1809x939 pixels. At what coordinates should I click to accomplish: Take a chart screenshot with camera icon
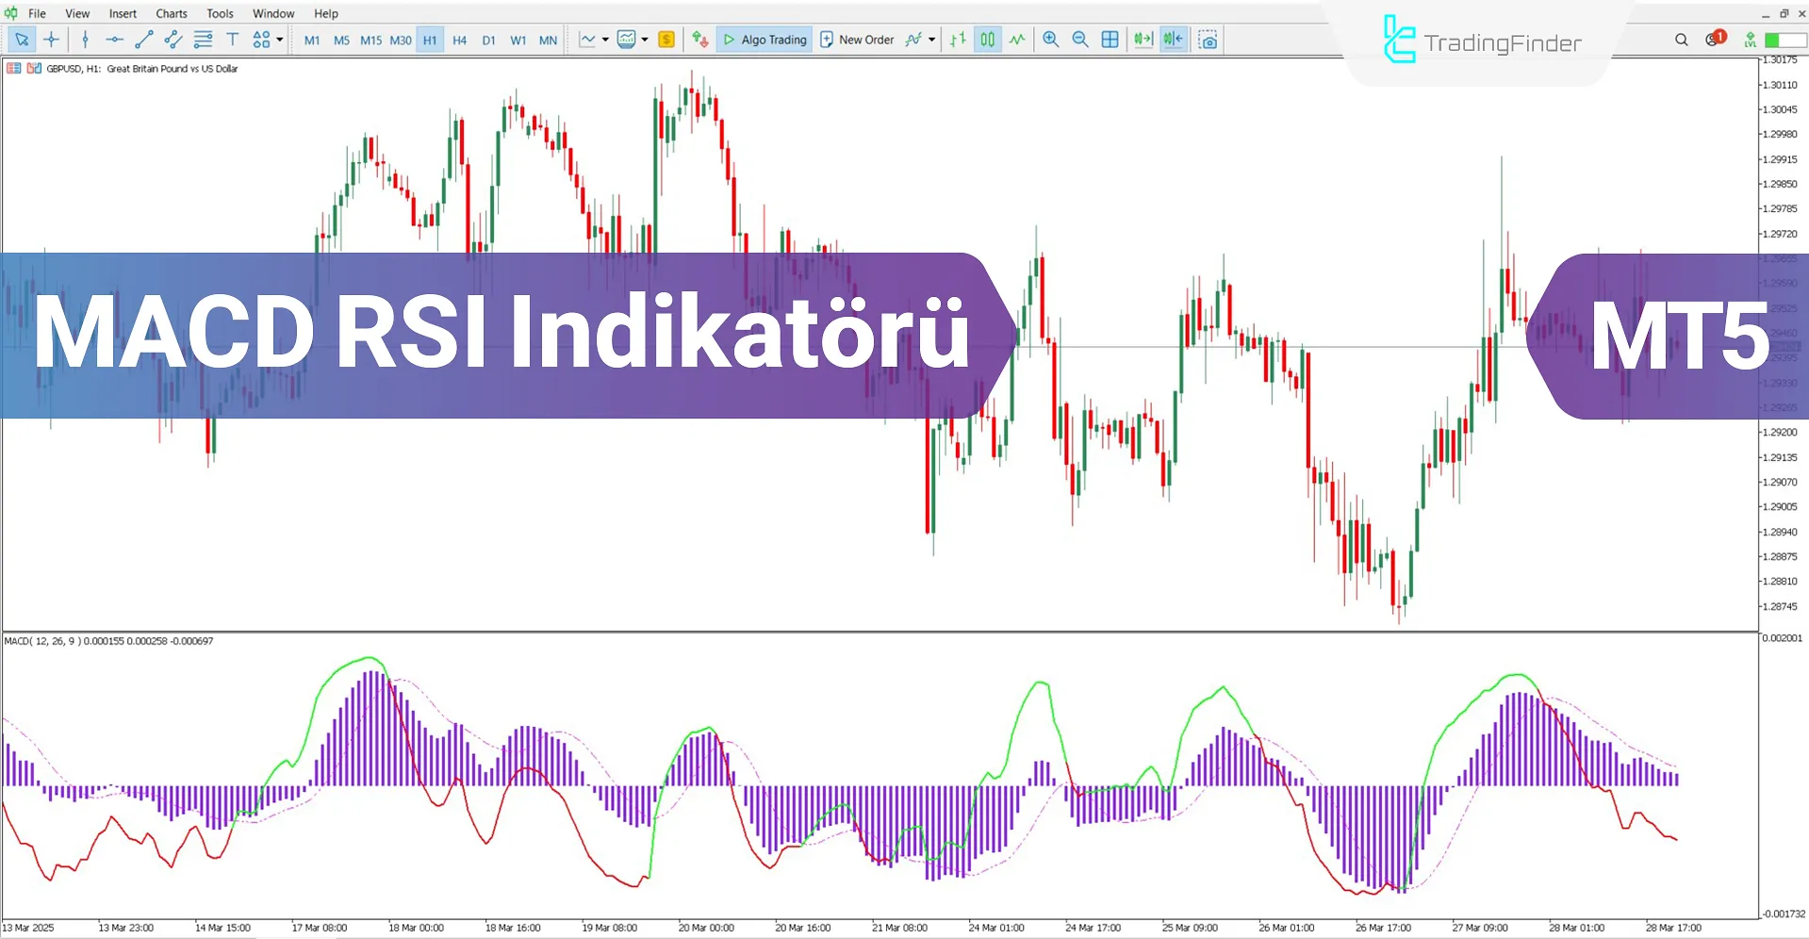[1209, 39]
